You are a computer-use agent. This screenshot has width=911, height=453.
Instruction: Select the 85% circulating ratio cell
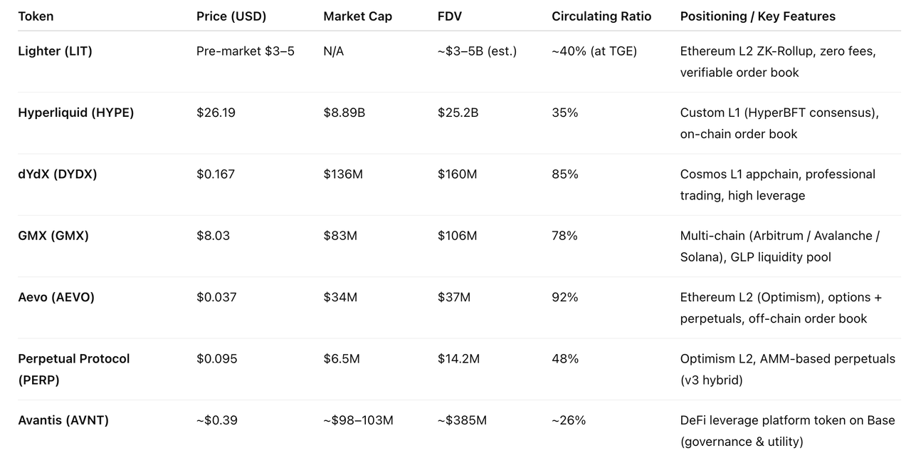pyautogui.click(x=565, y=174)
